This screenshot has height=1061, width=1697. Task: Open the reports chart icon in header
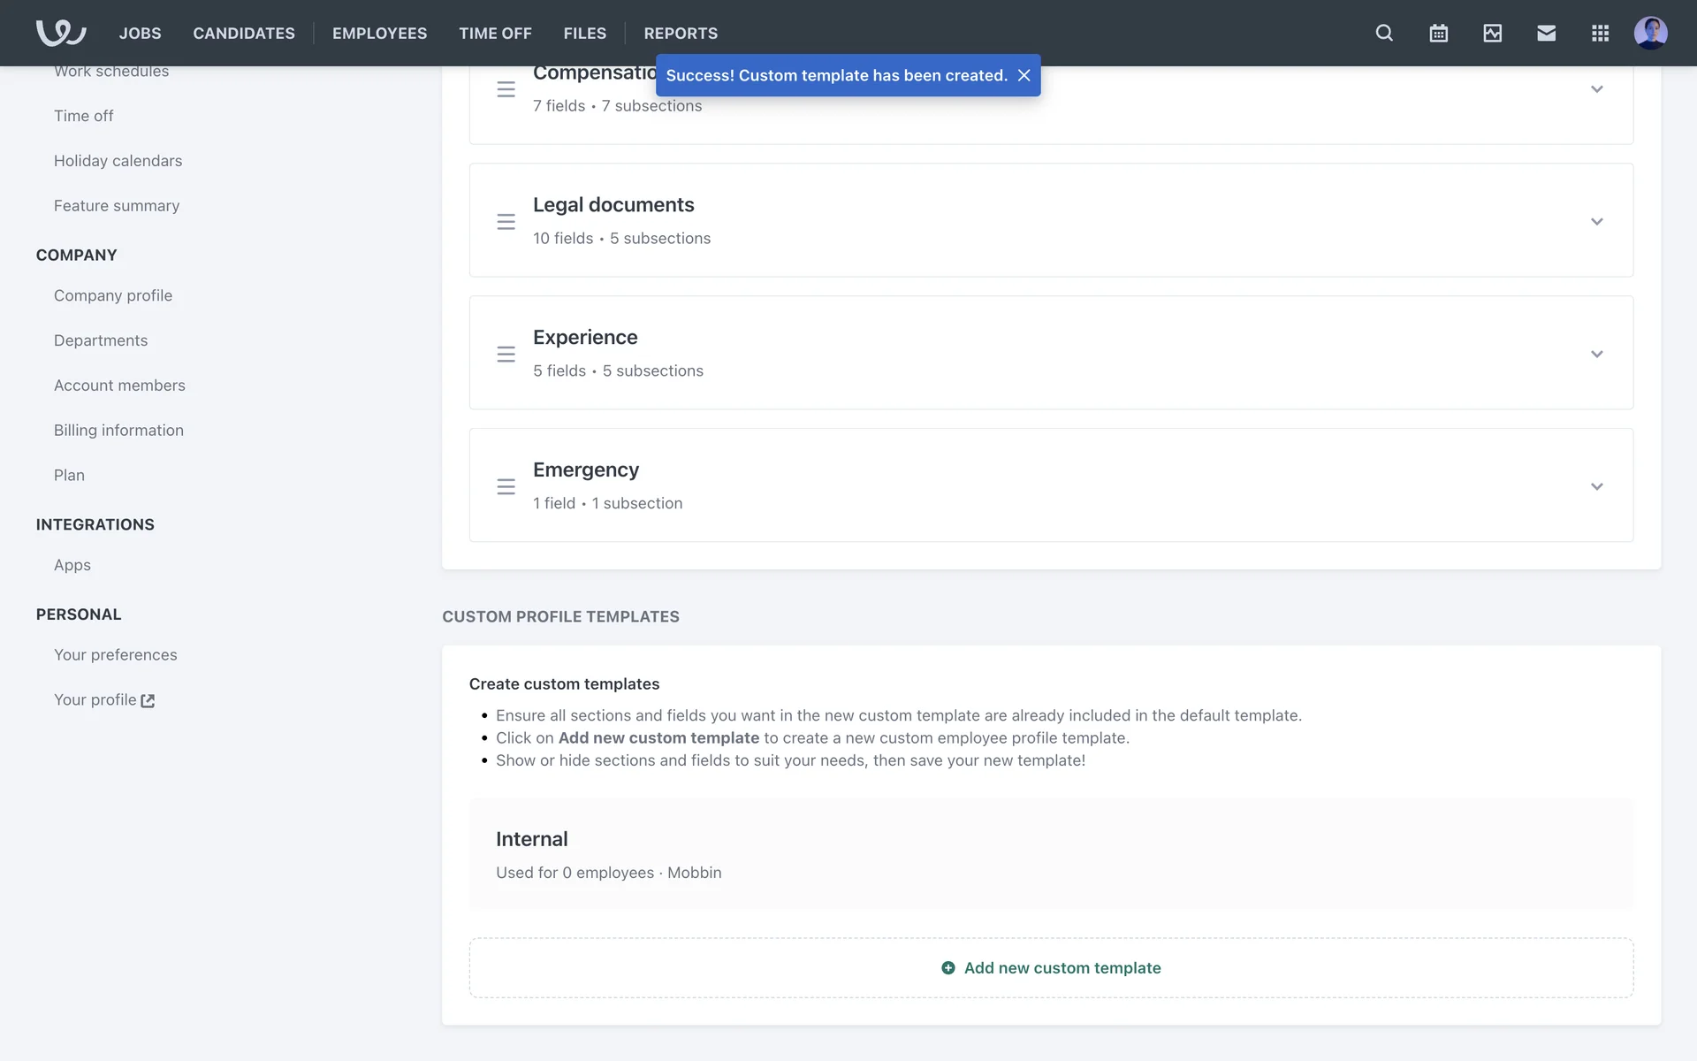point(1492,33)
